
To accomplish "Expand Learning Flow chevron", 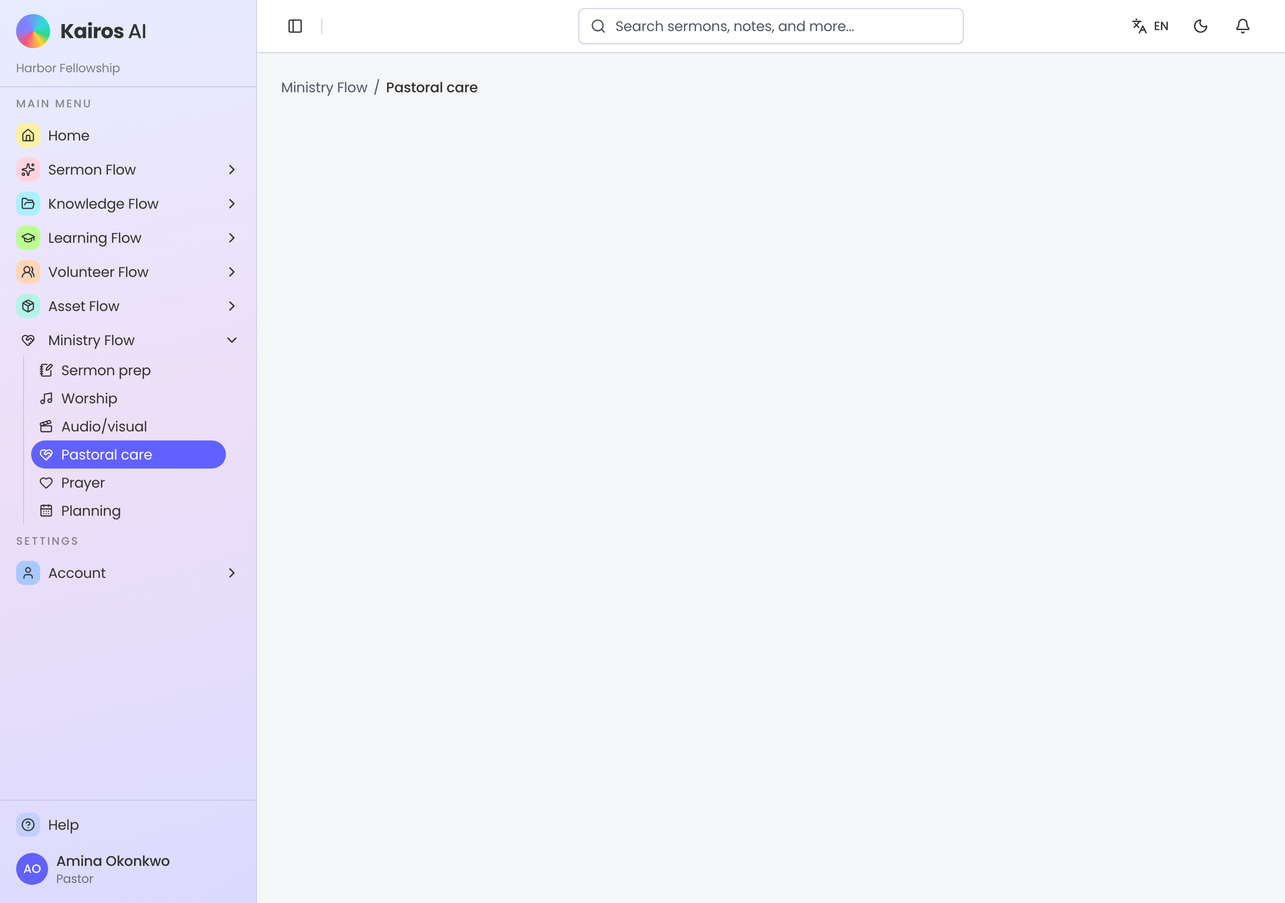I will (232, 238).
